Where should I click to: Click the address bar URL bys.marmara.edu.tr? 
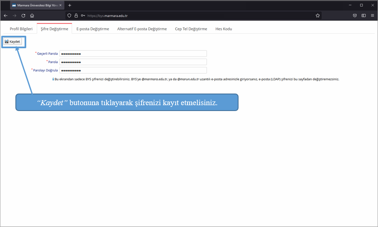point(107,16)
